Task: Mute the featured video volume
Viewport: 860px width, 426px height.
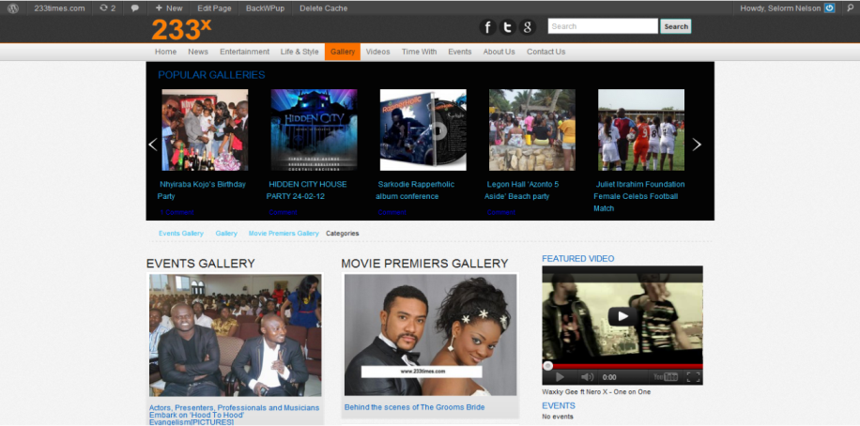Action: (589, 377)
